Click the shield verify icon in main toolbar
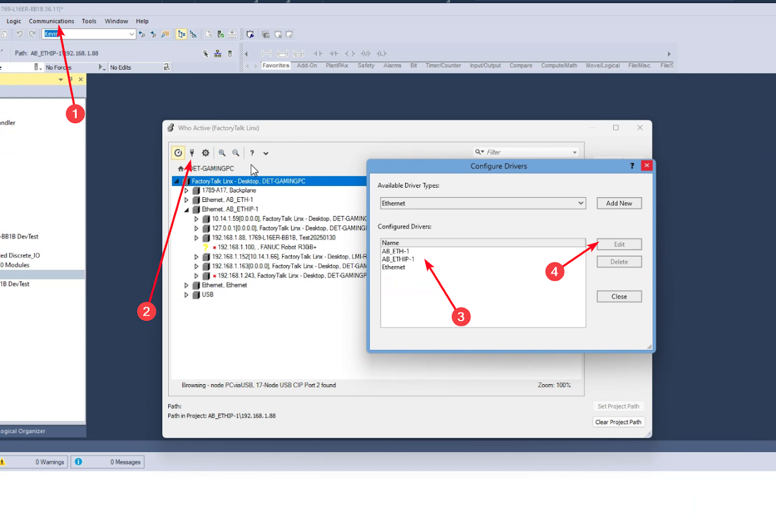 250,35
